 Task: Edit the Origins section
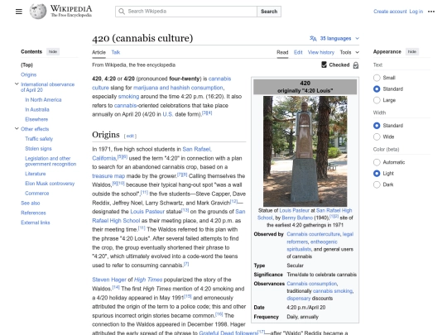130,136
